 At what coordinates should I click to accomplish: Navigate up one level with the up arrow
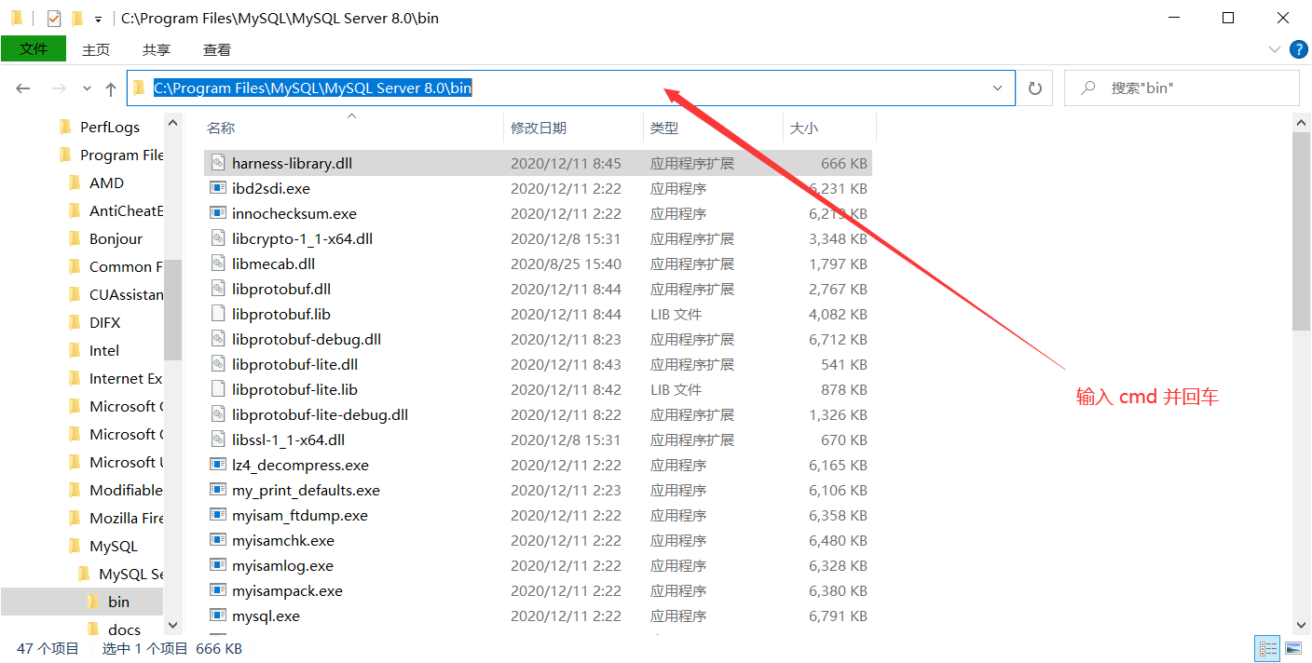tap(110, 88)
